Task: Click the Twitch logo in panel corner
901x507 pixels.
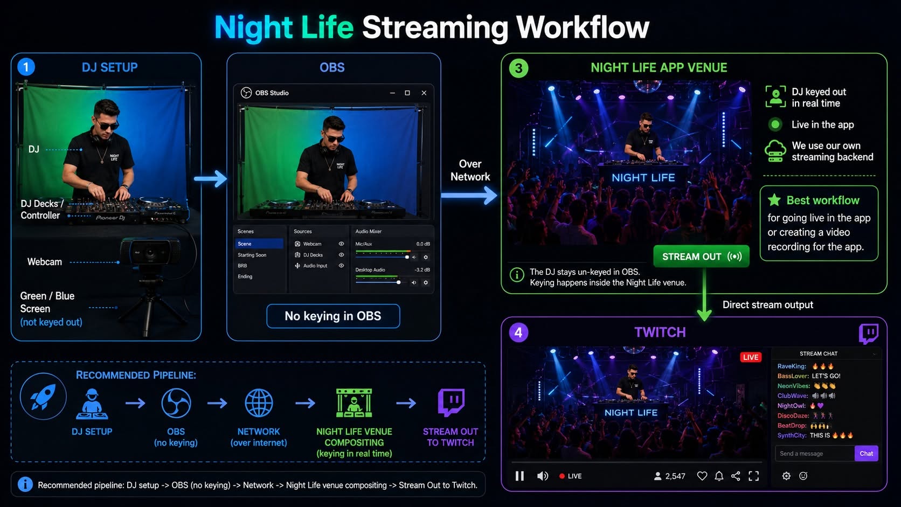Action: [869, 334]
